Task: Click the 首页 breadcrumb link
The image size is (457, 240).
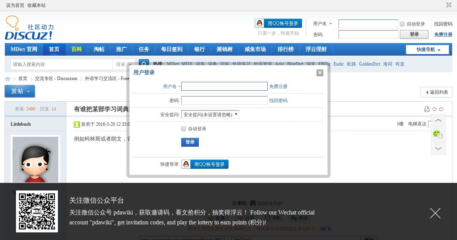Action: coord(23,78)
